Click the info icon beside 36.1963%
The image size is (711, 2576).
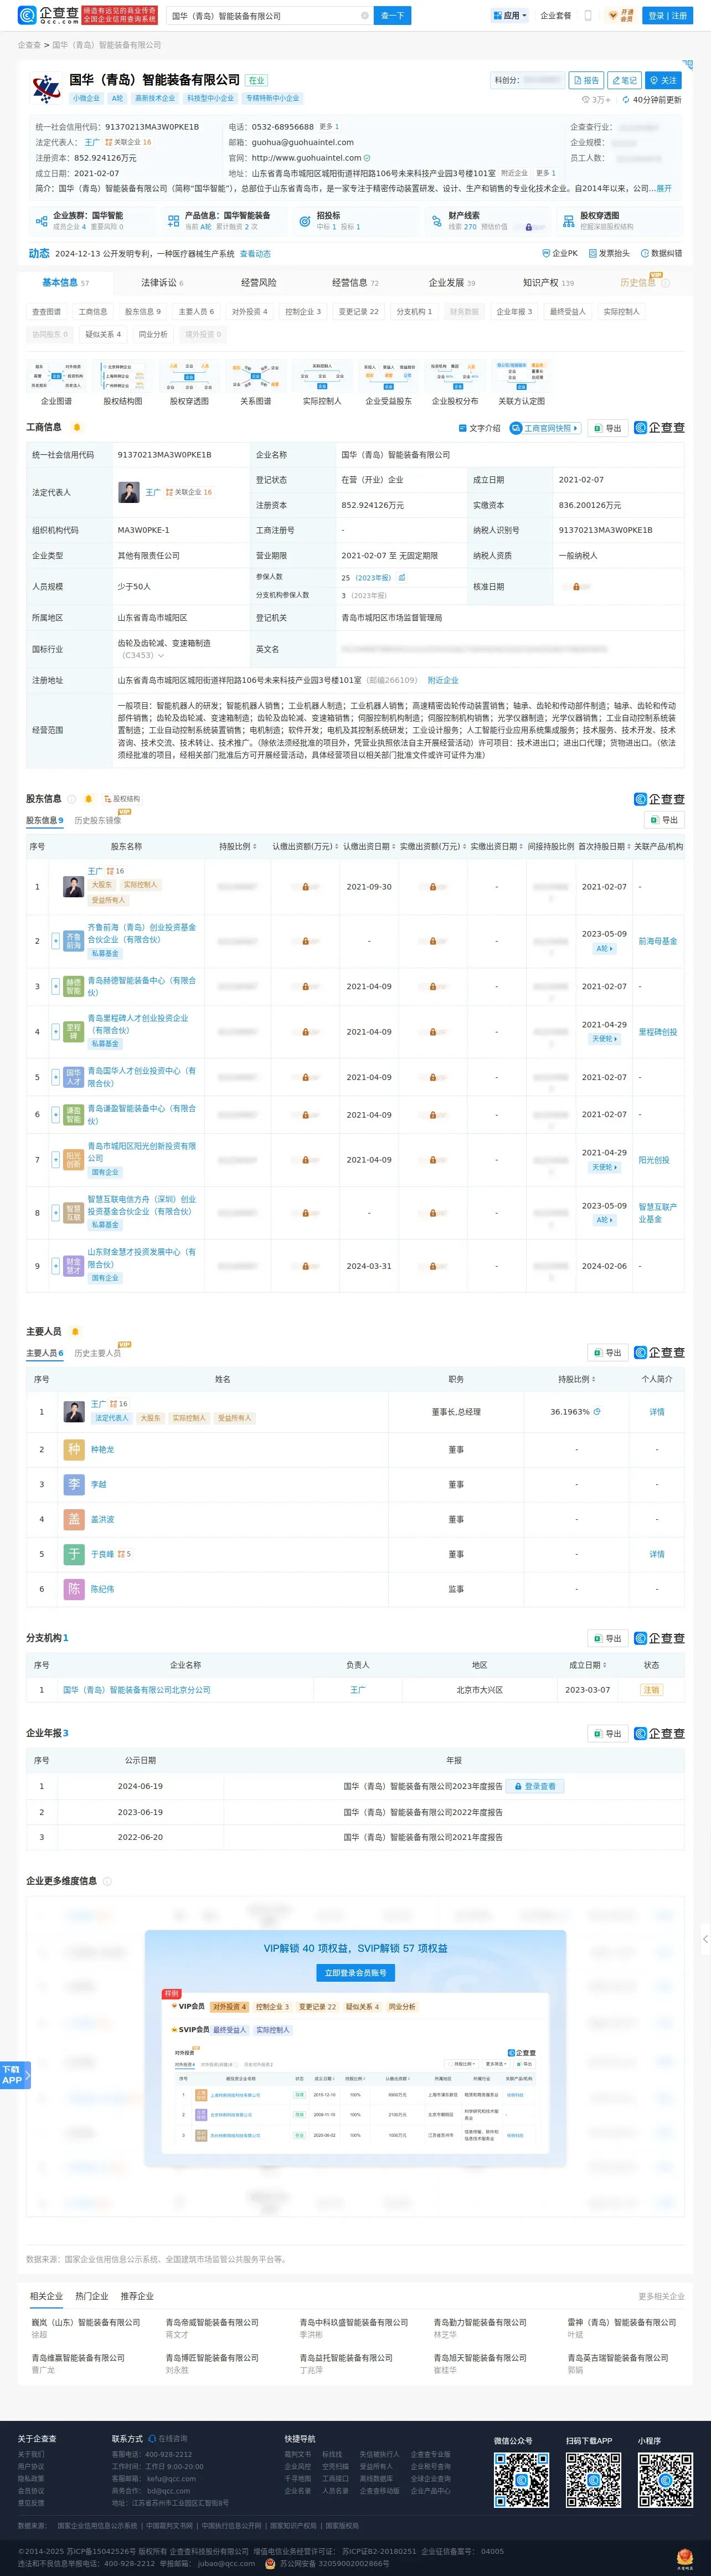pos(597,1412)
